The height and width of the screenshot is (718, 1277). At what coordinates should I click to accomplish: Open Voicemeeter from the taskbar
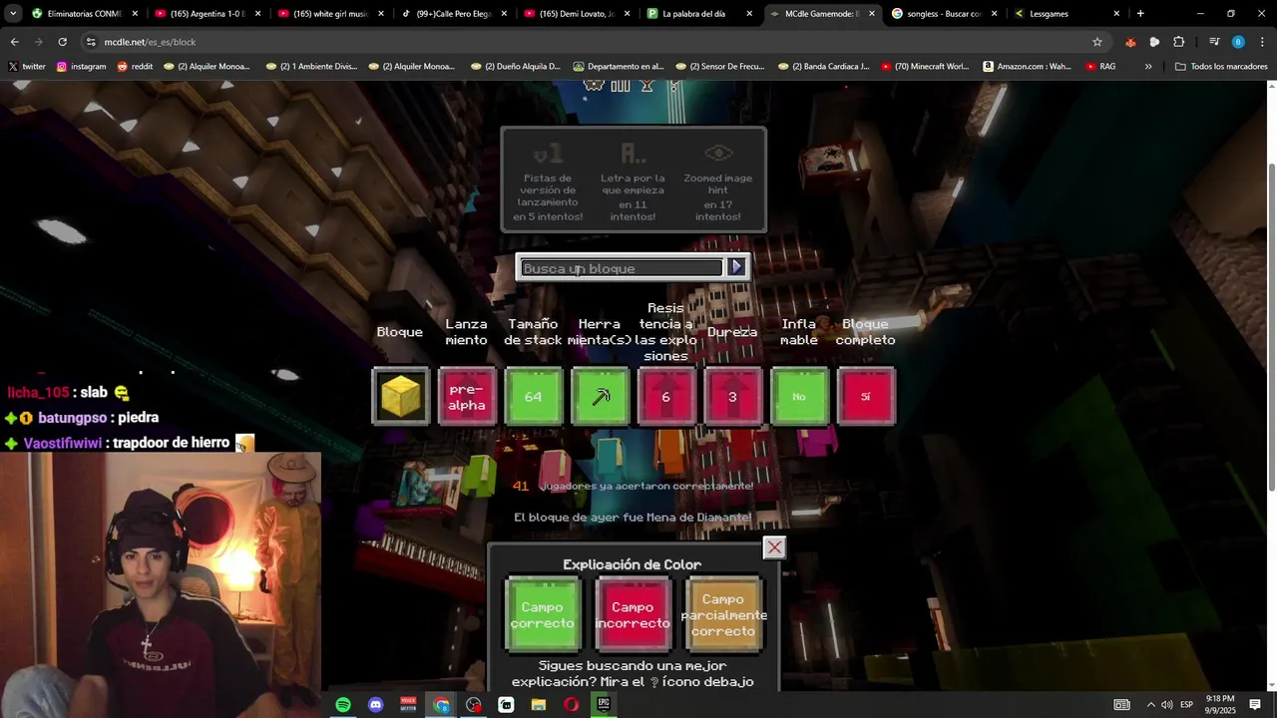pyautogui.click(x=408, y=704)
